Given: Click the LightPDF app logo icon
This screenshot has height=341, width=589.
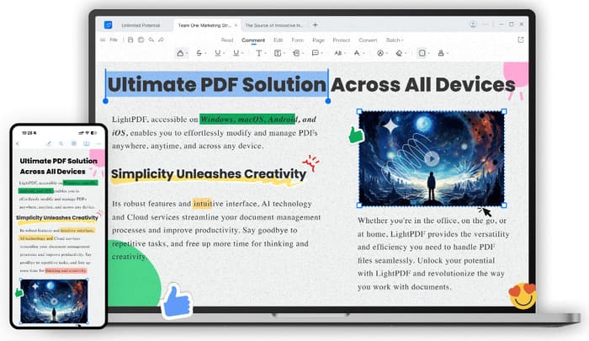Looking at the screenshot, I should pyautogui.click(x=109, y=24).
